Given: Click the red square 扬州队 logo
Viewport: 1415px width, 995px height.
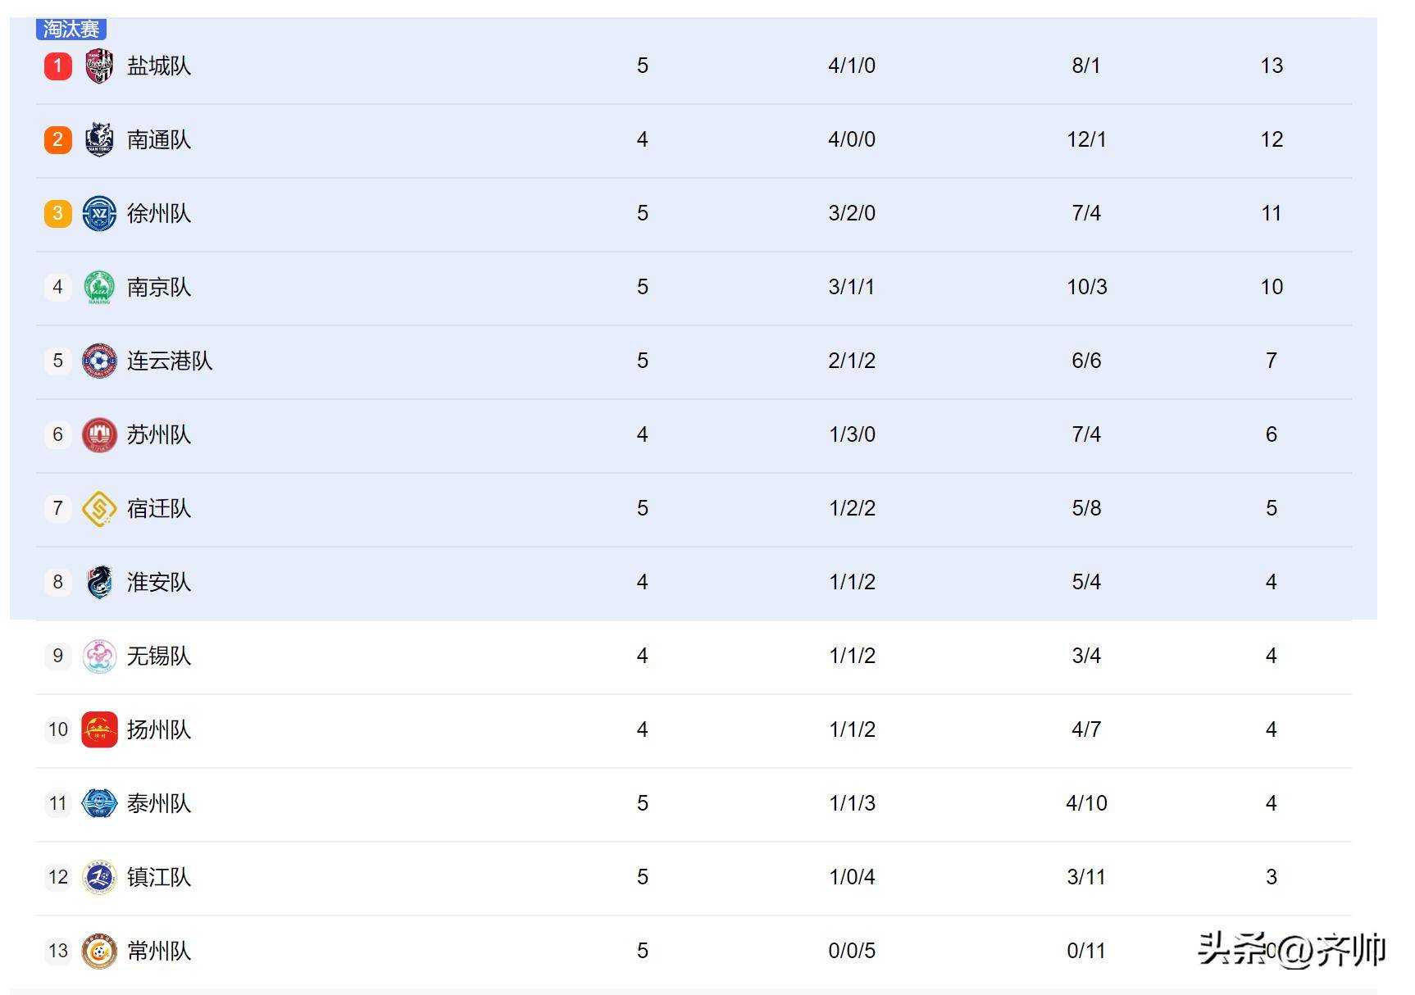Looking at the screenshot, I should click(99, 729).
